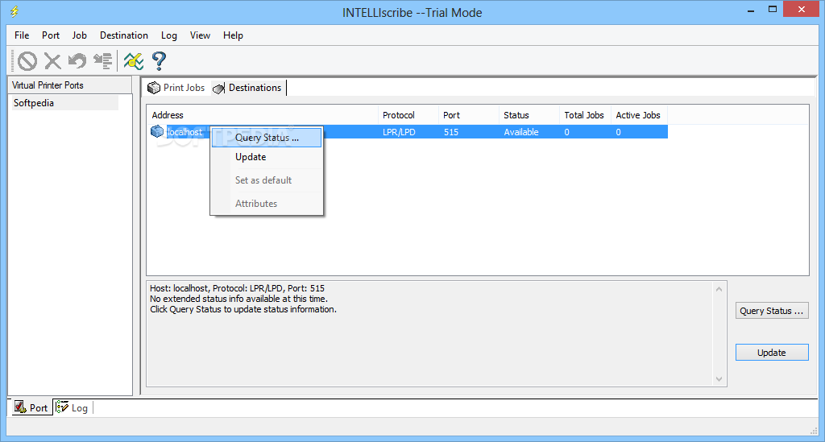825x442 pixels.
Task: Click the Log tab icon at bottom
Action: pos(62,407)
